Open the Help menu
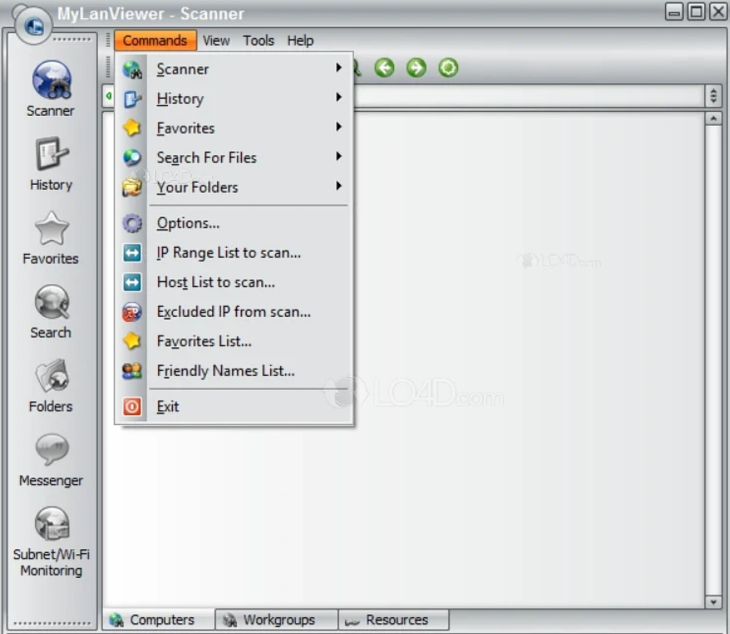The image size is (730, 634). pyautogui.click(x=300, y=40)
